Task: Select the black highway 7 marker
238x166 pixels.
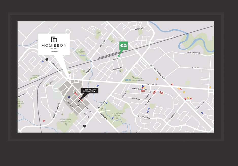Action: coord(47,59)
